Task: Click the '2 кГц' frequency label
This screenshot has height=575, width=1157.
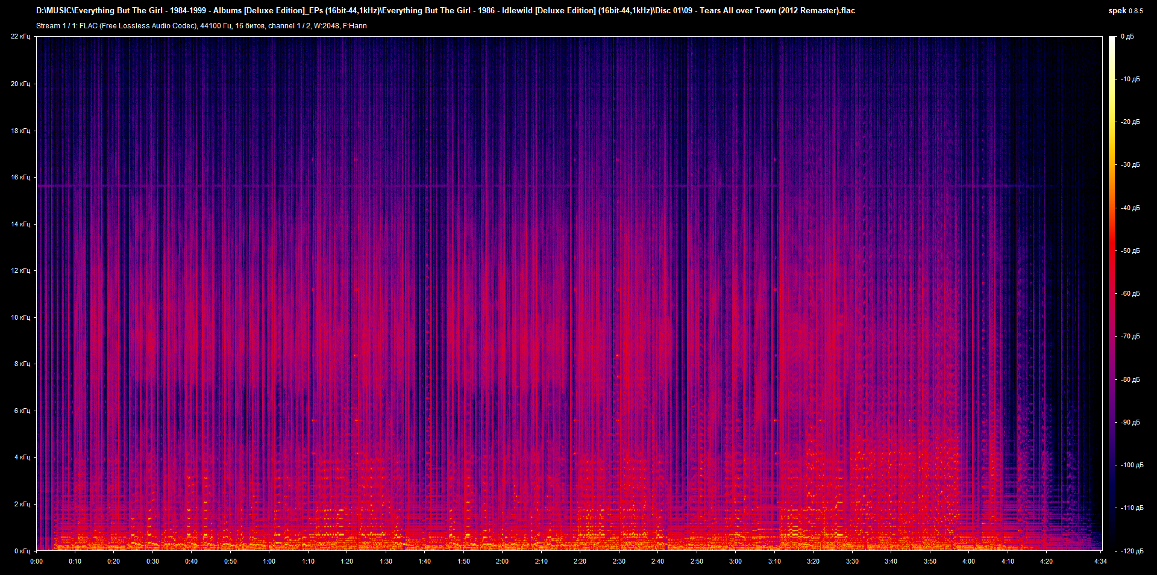Action: point(22,504)
